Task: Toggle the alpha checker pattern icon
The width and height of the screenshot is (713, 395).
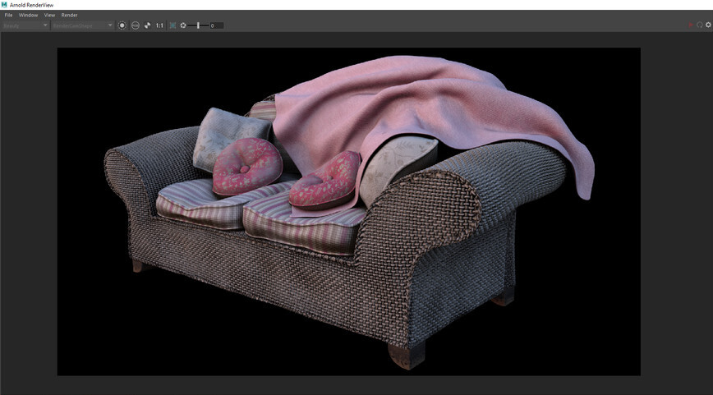Action: [147, 25]
